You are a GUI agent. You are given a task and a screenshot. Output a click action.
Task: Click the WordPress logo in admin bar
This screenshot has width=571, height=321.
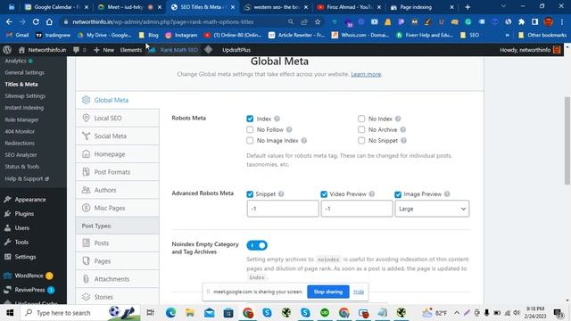tap(7, 50)
